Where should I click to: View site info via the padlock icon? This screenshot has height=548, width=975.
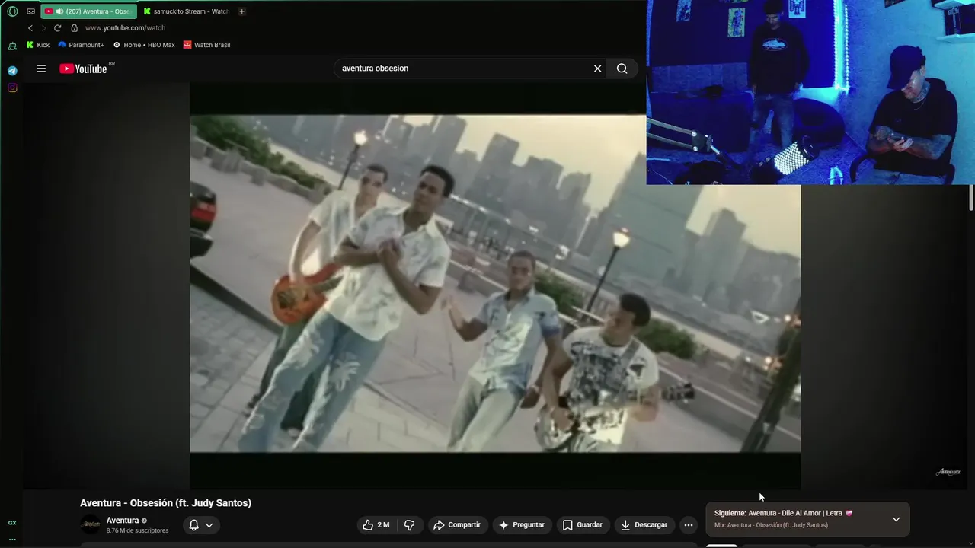[x=74, y=28]
